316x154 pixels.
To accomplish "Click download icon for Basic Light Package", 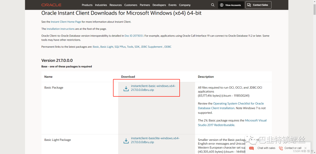I will coord(126,141).
